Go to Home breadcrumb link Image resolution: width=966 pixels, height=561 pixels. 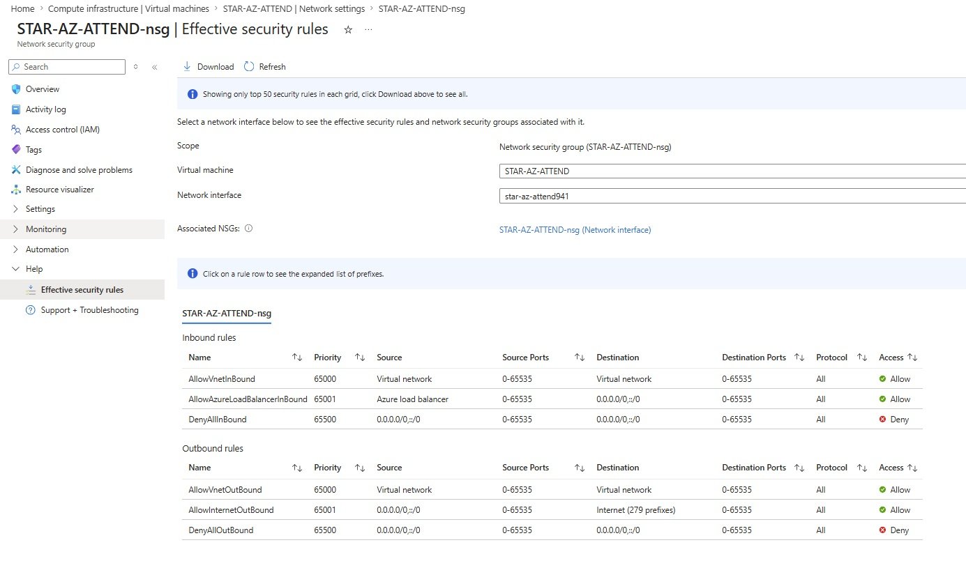23,9
